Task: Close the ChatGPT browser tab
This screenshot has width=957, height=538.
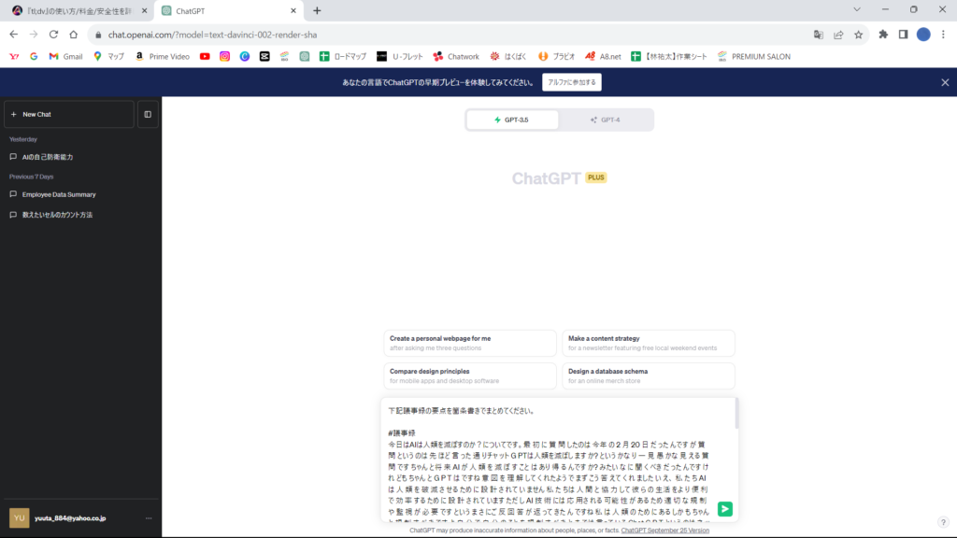Action: click(293, 11)
